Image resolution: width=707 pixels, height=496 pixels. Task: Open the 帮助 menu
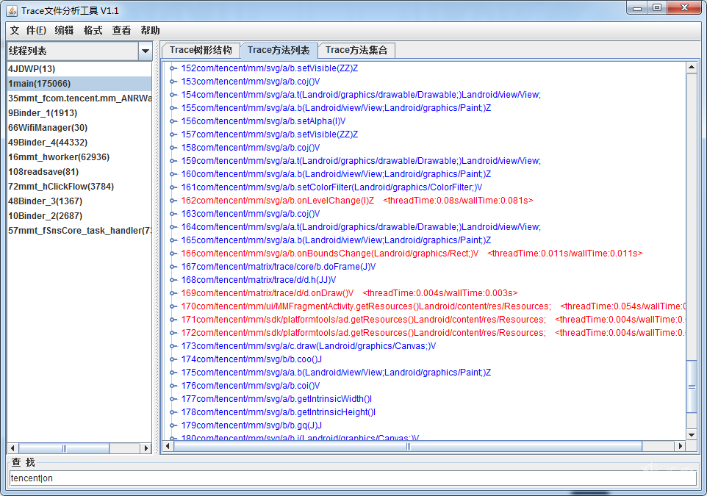(150, 30)
